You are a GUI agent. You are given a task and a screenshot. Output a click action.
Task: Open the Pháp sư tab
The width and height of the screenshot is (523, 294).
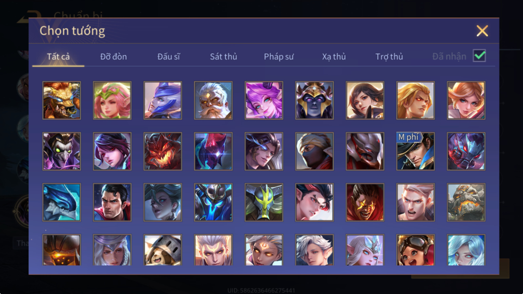[279, 57]
